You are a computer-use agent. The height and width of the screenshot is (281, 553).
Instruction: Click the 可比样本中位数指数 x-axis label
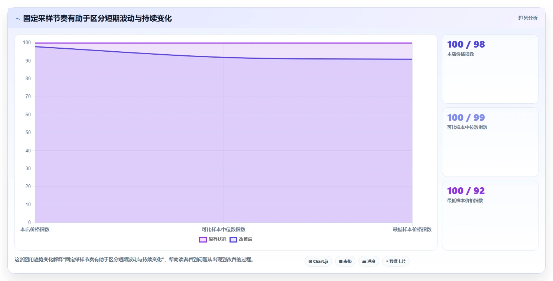pyautogui.click(x=224, y=229)
